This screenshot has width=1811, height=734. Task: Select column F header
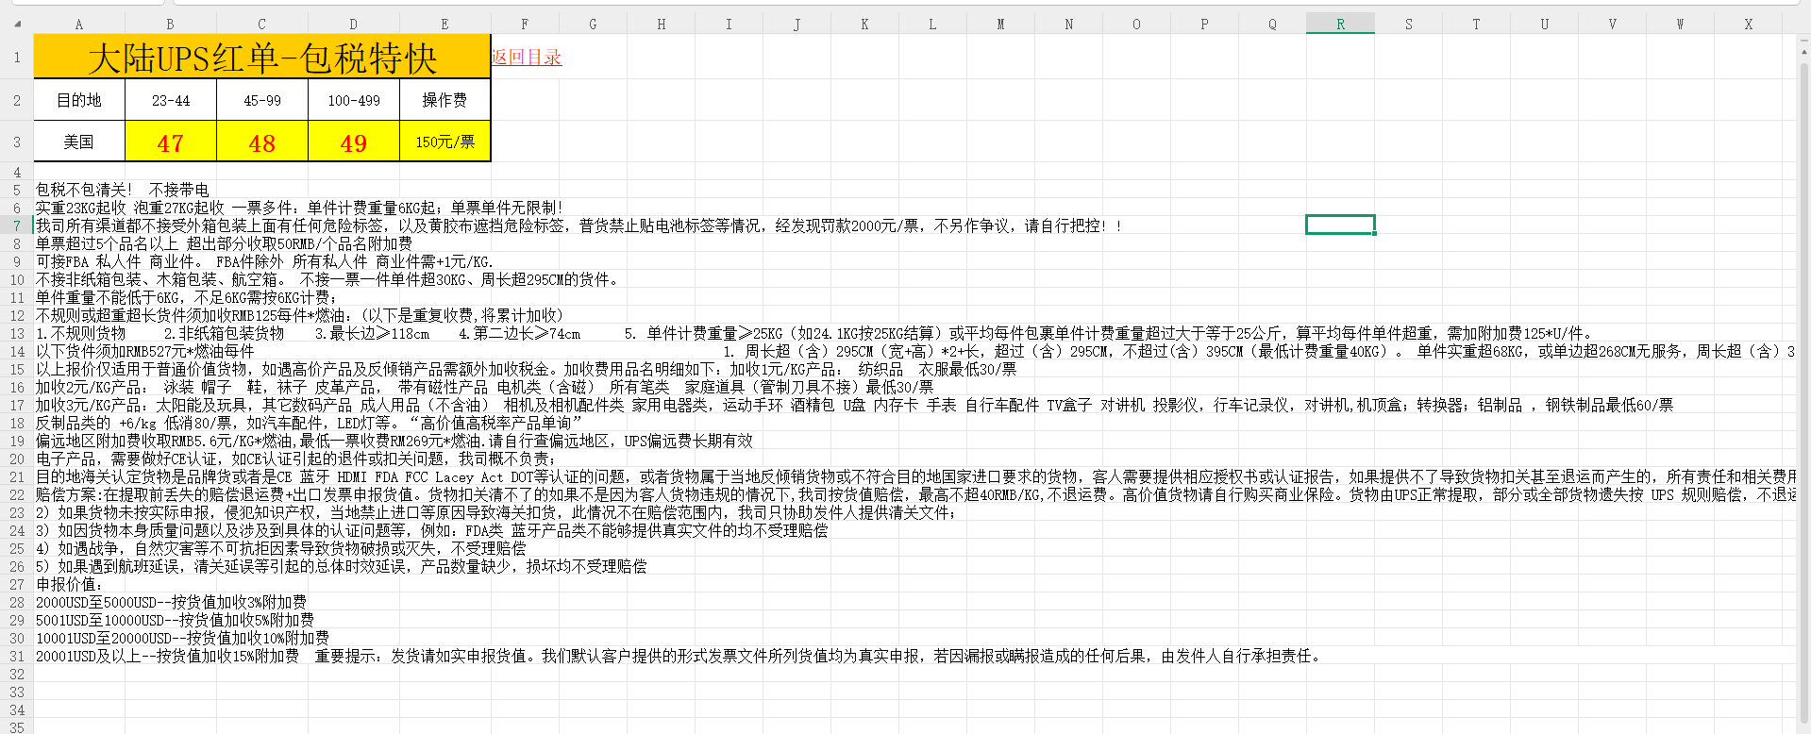pyautogui.click(x=525, y=25)
